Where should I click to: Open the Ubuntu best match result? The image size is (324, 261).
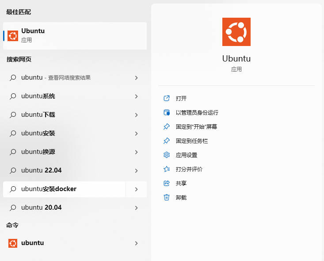75,36
